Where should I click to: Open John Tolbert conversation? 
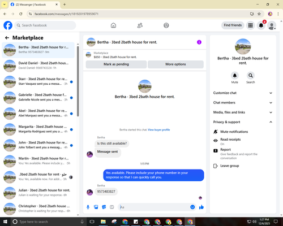point(38,145)
